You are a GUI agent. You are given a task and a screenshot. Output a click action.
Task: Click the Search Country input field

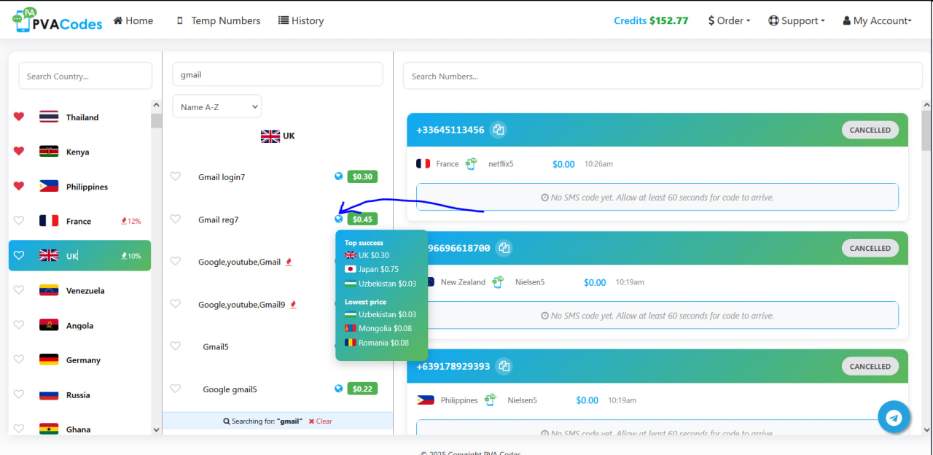(x=85, y=76)
